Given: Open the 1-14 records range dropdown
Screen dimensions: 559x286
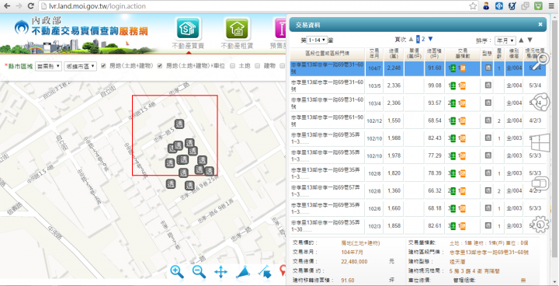Looking at the screenshot, I should click(x=317, y=40).
